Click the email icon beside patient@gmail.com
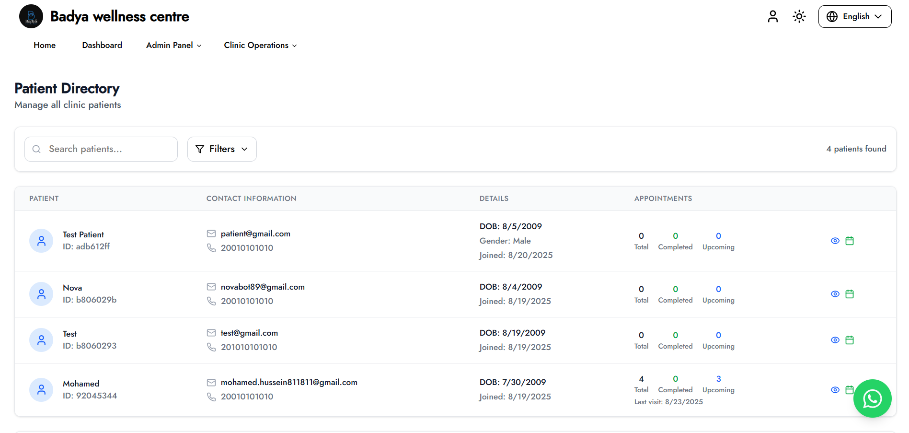The image size is (909, 433). (211, 234)
